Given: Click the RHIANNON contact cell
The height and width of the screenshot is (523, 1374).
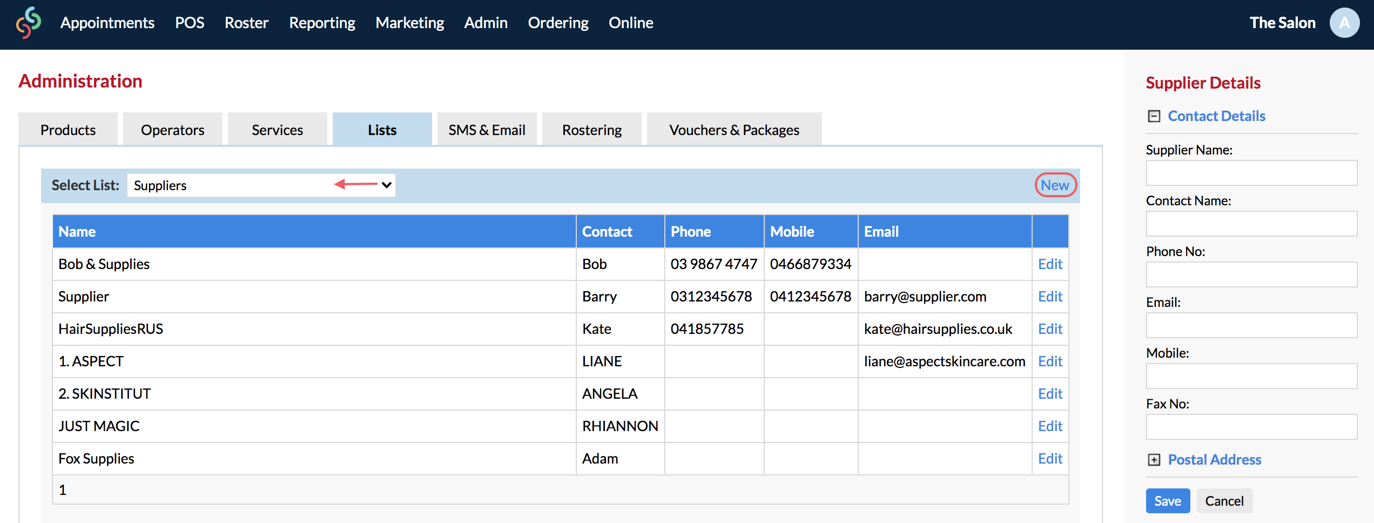Looking at the screenshot, I should point(620,426).
